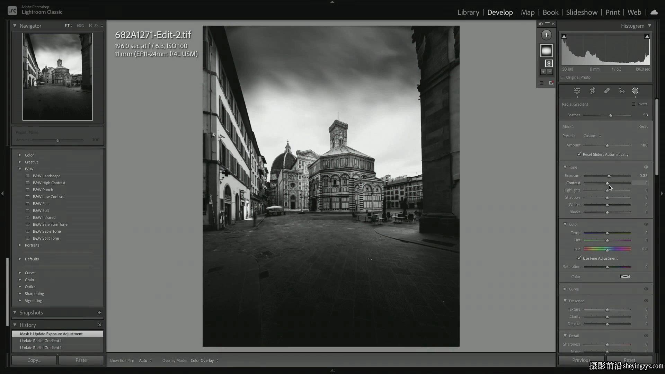Viewport: 665px width, 374px height.
Task: Select the Radial Gradient component icon
Action: 549,63
